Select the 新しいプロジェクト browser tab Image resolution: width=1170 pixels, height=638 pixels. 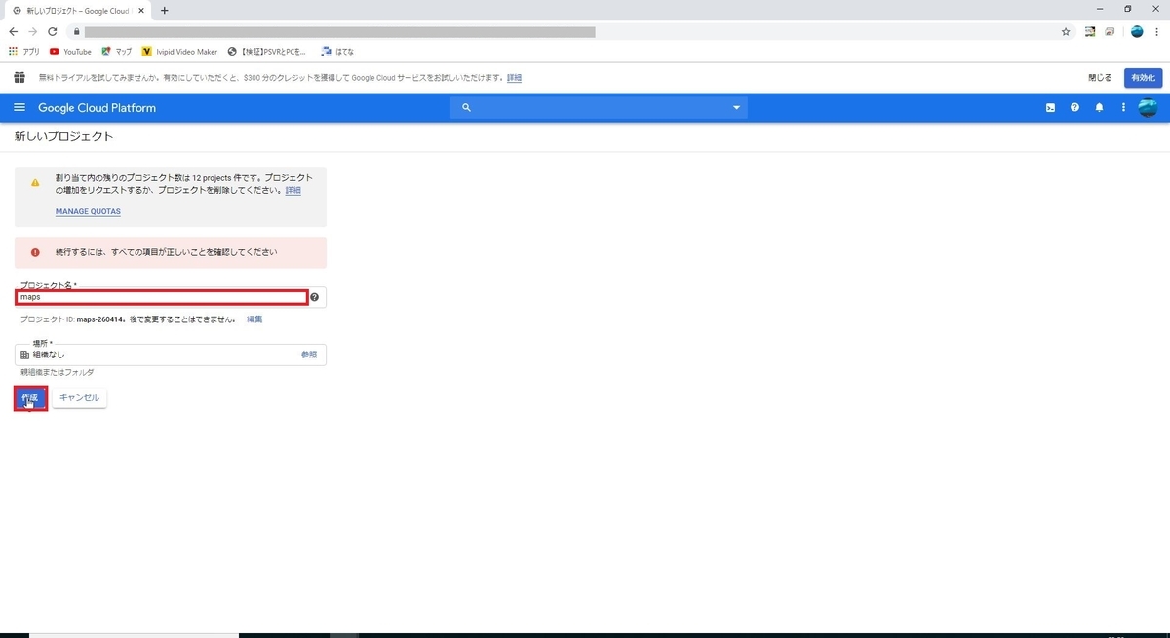(76, 10)
